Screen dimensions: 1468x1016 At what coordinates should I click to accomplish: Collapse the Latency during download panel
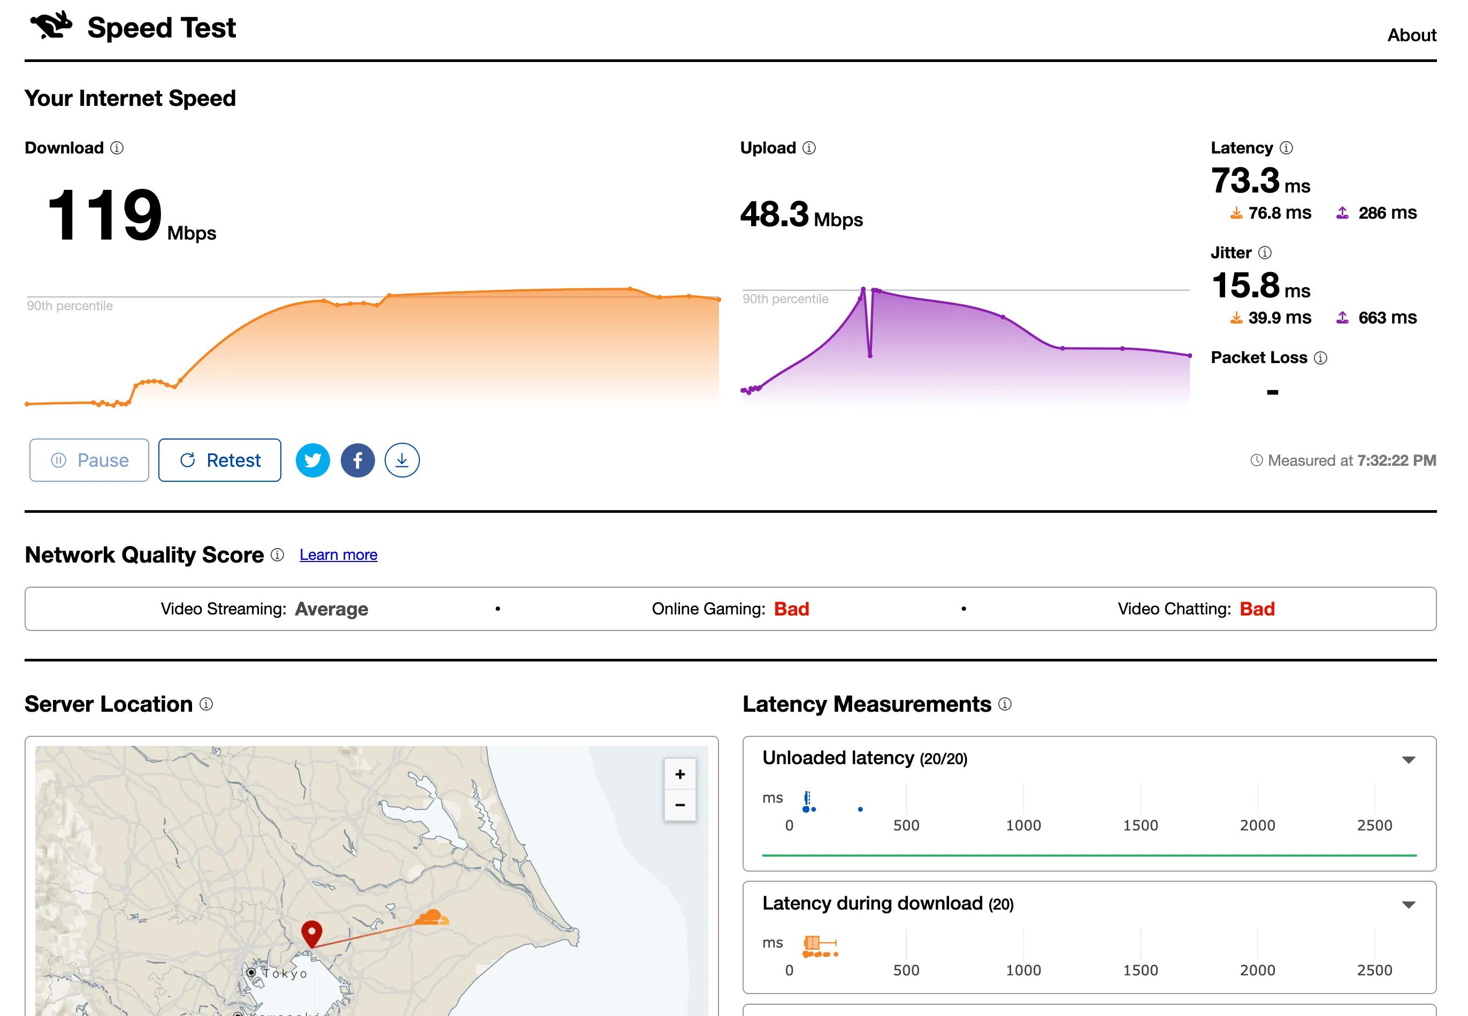(x=1408, y=905)
